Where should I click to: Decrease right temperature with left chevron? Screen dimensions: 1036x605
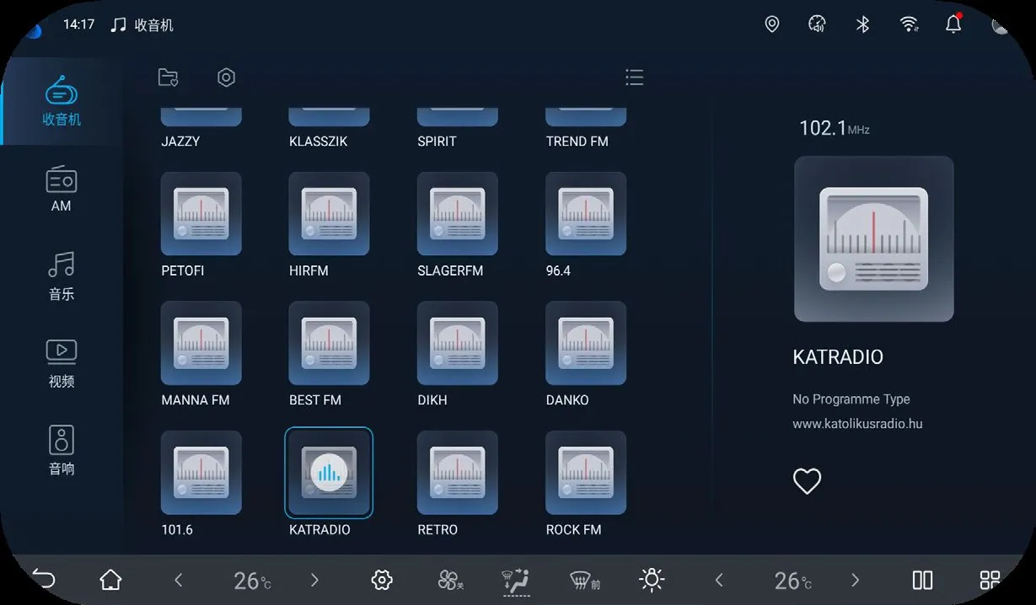719,580
